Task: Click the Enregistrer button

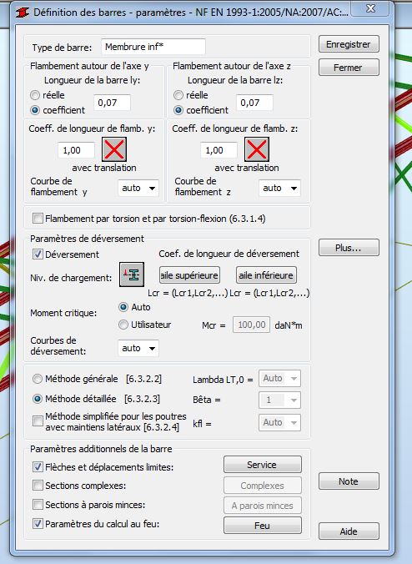Action: [349, 44]
